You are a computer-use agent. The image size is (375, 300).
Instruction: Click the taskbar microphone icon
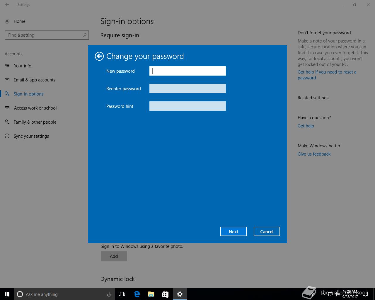[109, 294]
